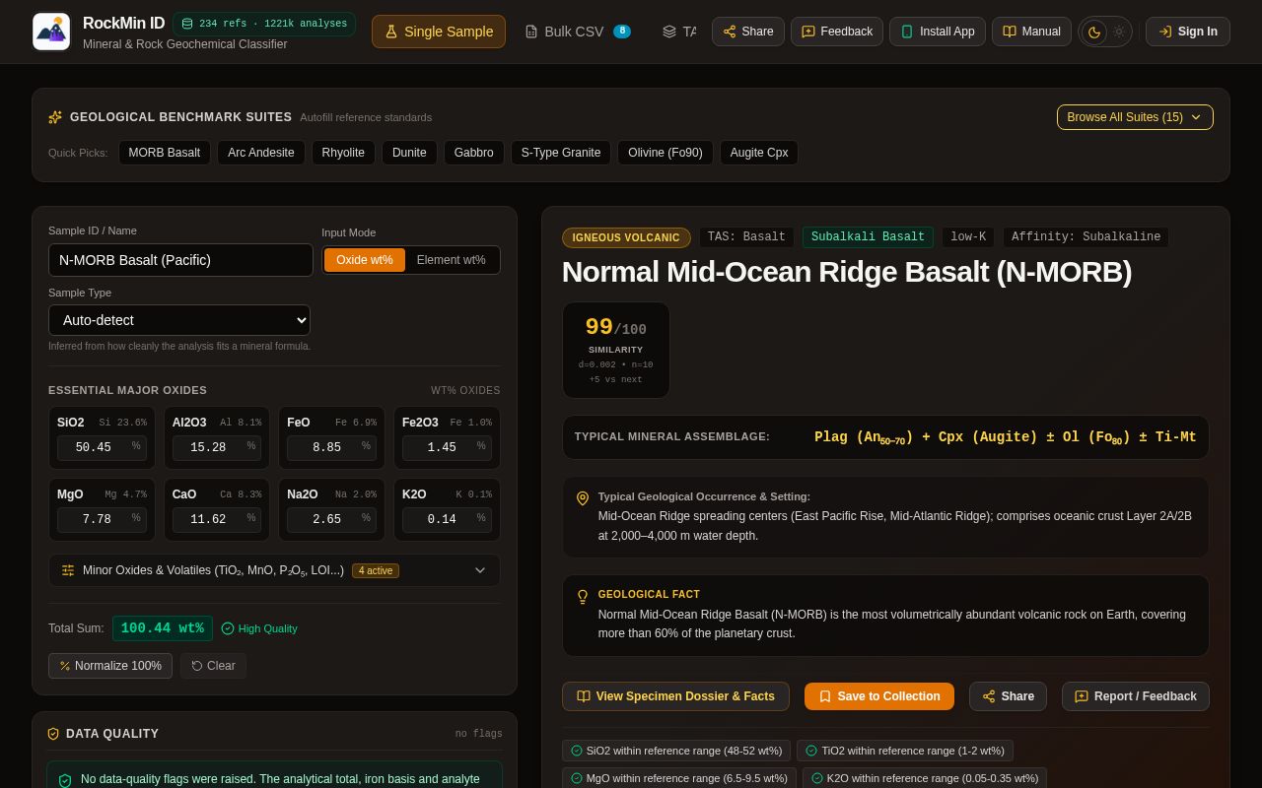Image resolution: width=1262 pixels, height=788 pixels.
Task: Click the 4 active badge
Action: pos(376,570)
